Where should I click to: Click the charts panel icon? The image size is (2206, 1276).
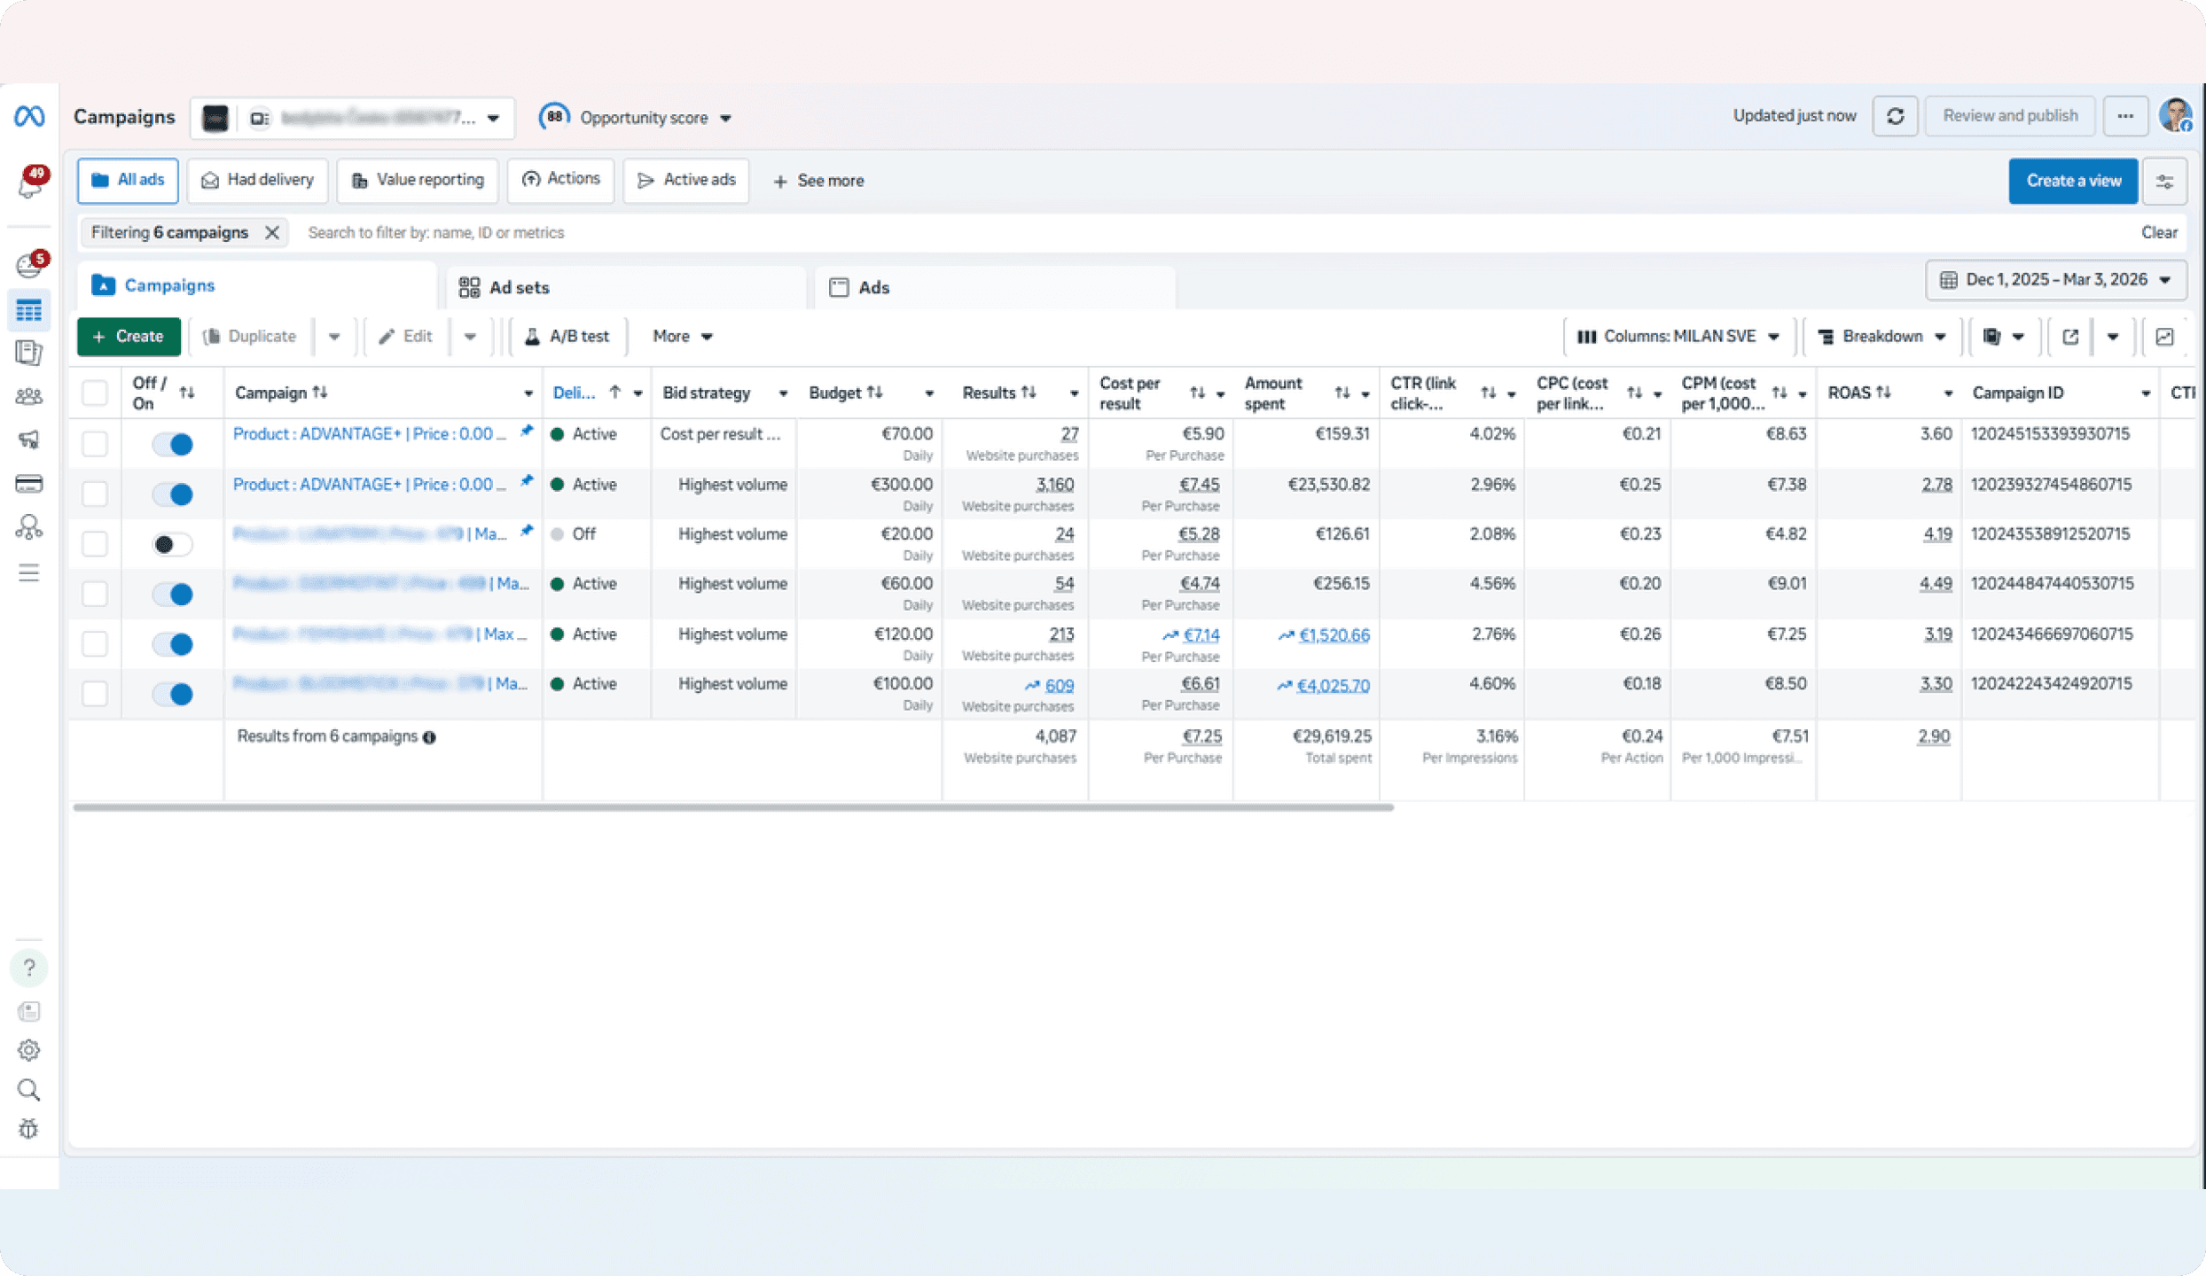click(2164, 337)
